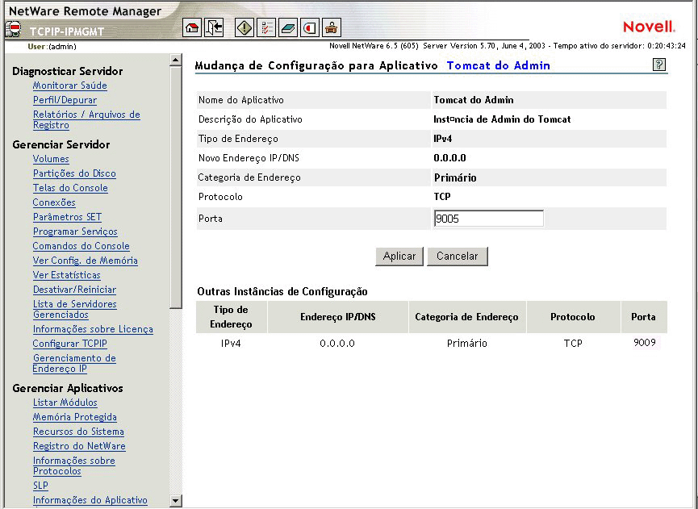
Task: Open Parâmetros SET link
Action: (x=67, y=217)
